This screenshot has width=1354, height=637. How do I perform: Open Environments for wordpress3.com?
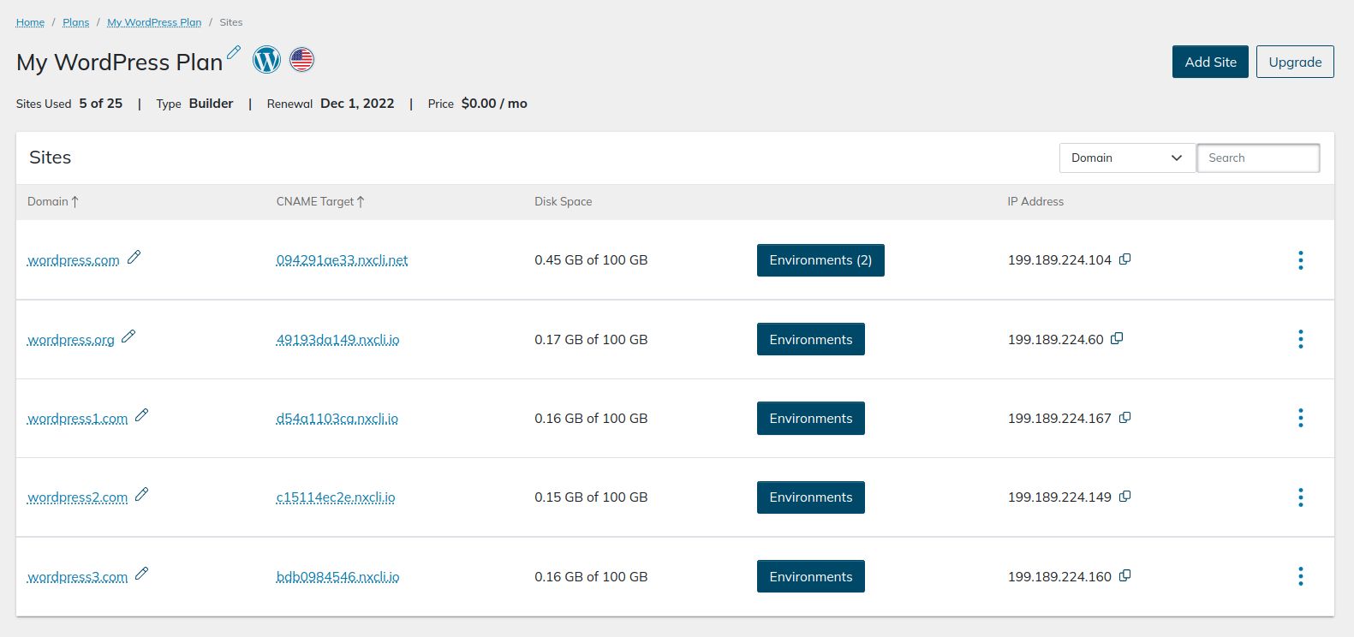pyautogui.click(x=811, y=576)
